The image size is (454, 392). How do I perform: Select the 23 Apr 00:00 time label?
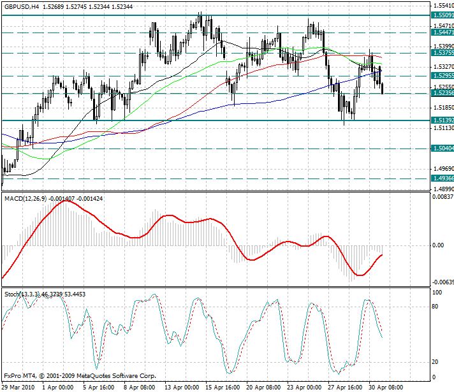click(304, 388)
